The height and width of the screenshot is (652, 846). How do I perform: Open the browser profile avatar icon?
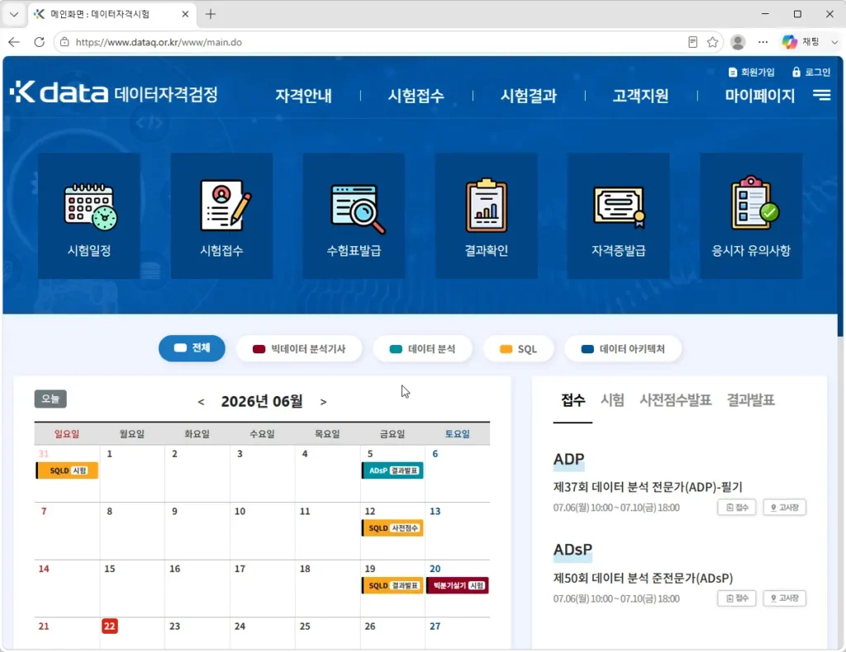pyautogui.click(x=738, y=42)
